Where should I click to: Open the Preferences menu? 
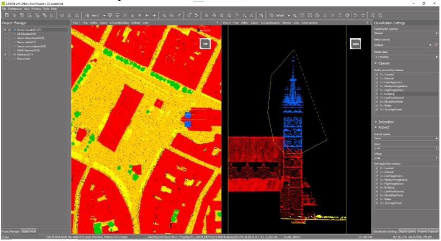[15, 9]
